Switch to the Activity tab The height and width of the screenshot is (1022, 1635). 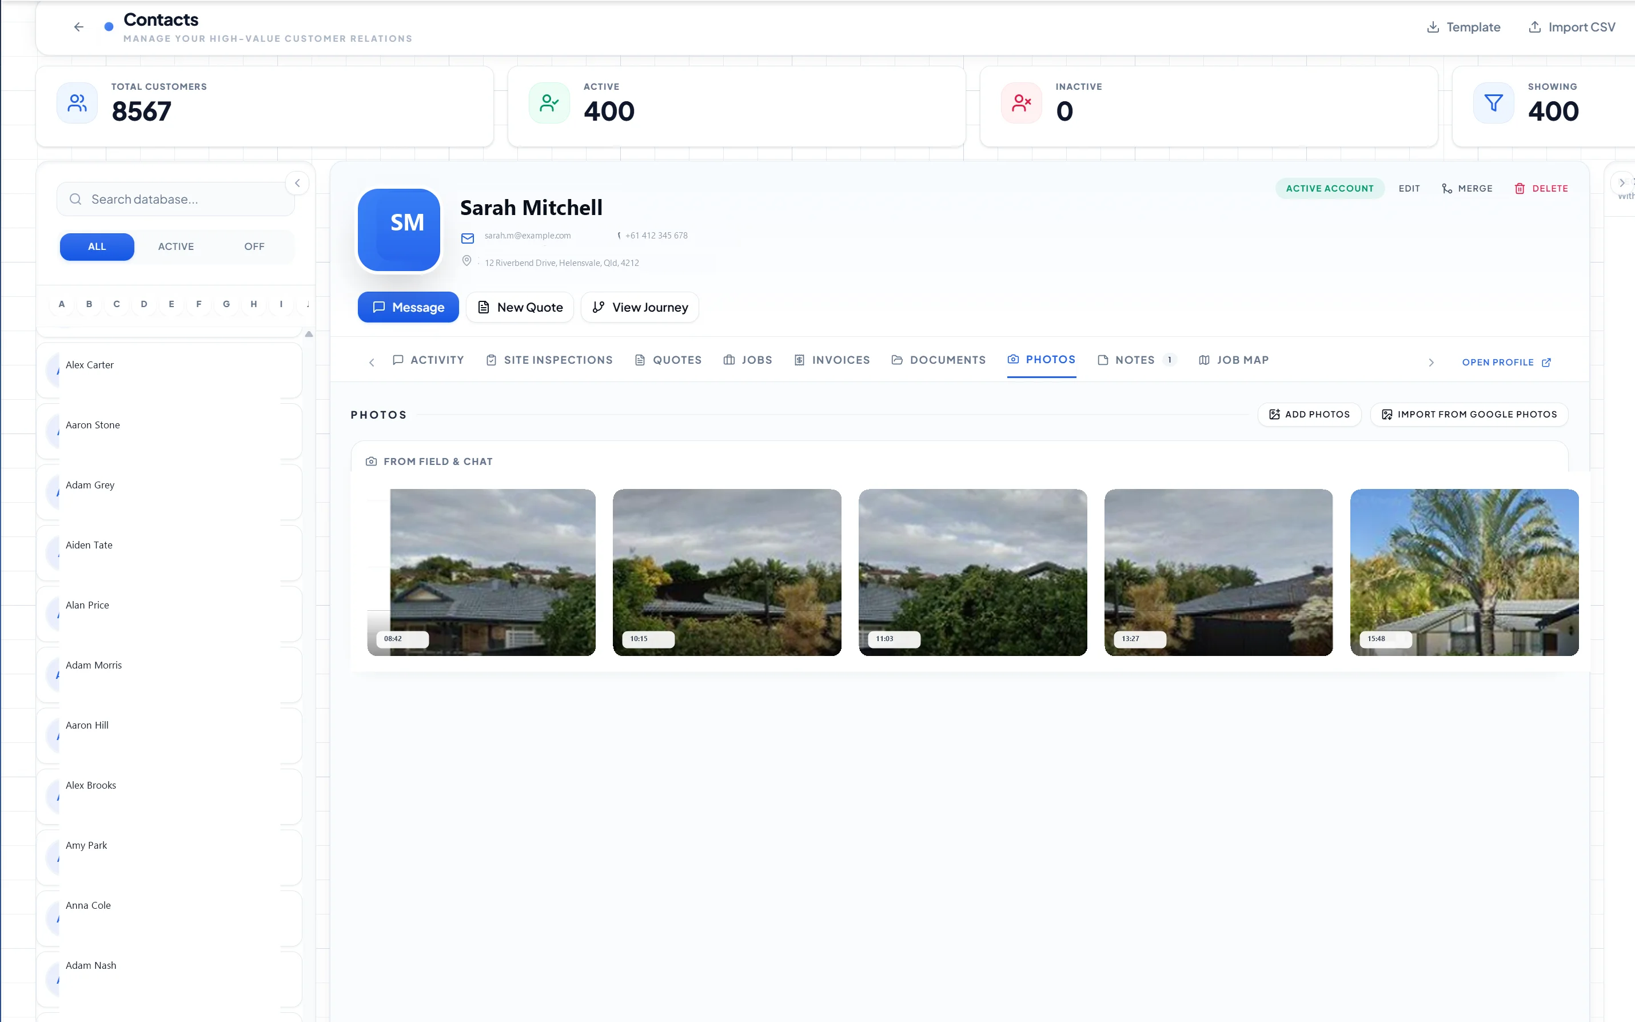[428, 360]
